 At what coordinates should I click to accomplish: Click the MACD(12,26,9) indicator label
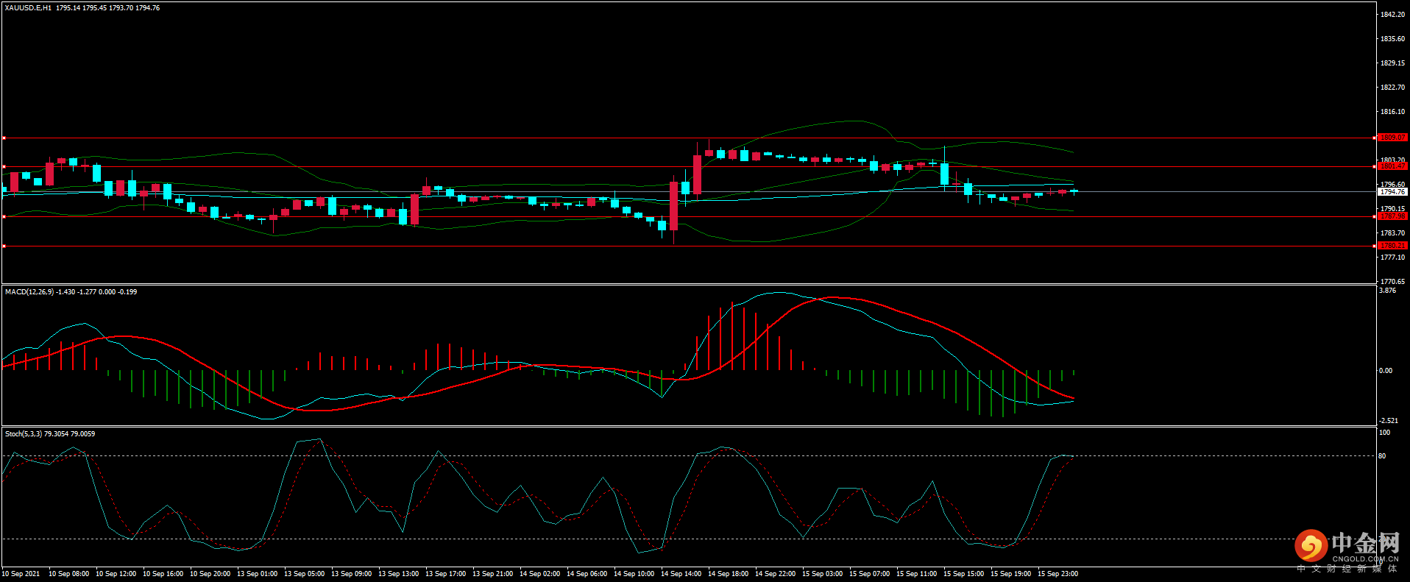29,292
